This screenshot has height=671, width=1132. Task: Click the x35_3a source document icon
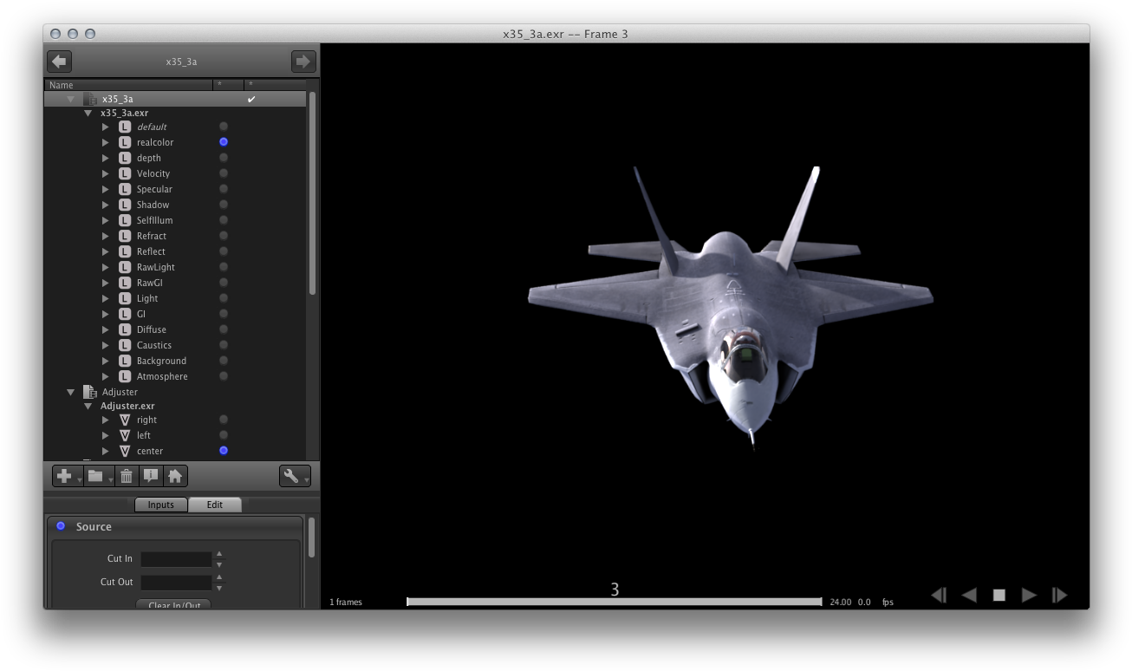[90, 99]
